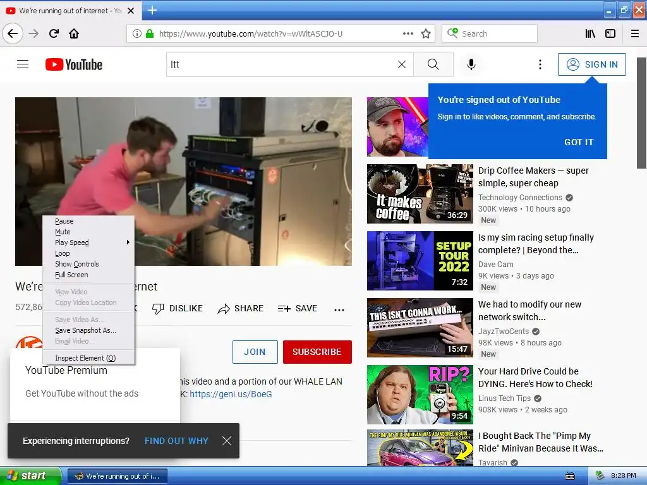The width and height of the screenshot is (647, 485).
Task: Focus the Firefox Search box
Action: click(x=490, y=33)
